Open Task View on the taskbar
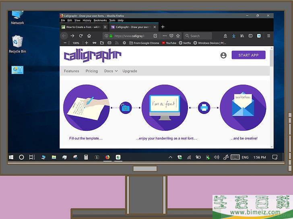The image size is (293, 219). pyautogui.click(x=32, y=157)
